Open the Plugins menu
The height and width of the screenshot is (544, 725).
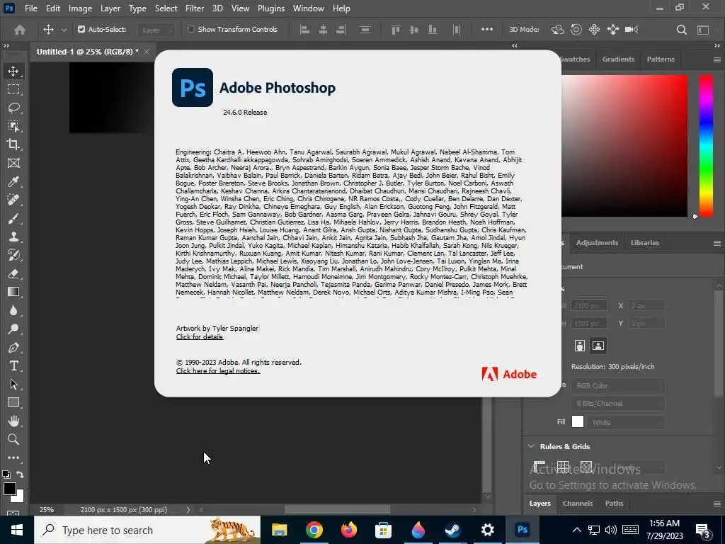pos(271,8)
